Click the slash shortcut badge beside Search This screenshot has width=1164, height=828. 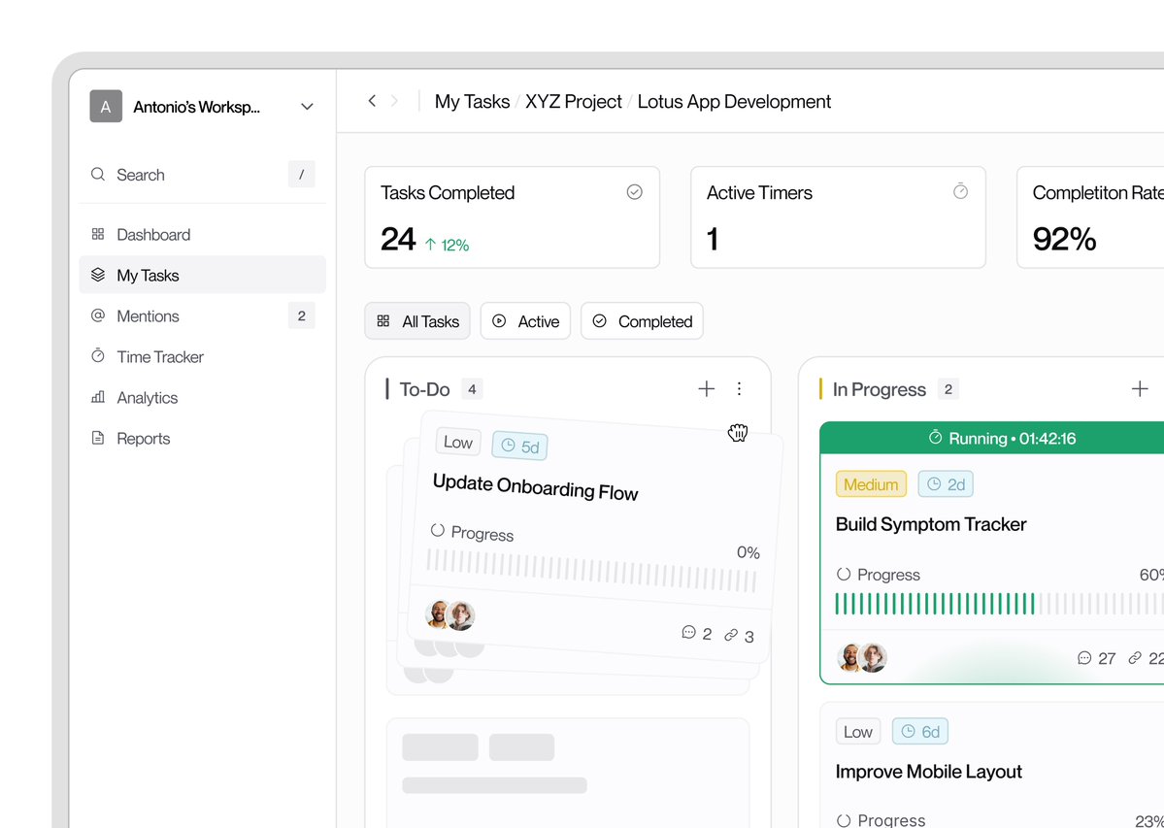301,175
